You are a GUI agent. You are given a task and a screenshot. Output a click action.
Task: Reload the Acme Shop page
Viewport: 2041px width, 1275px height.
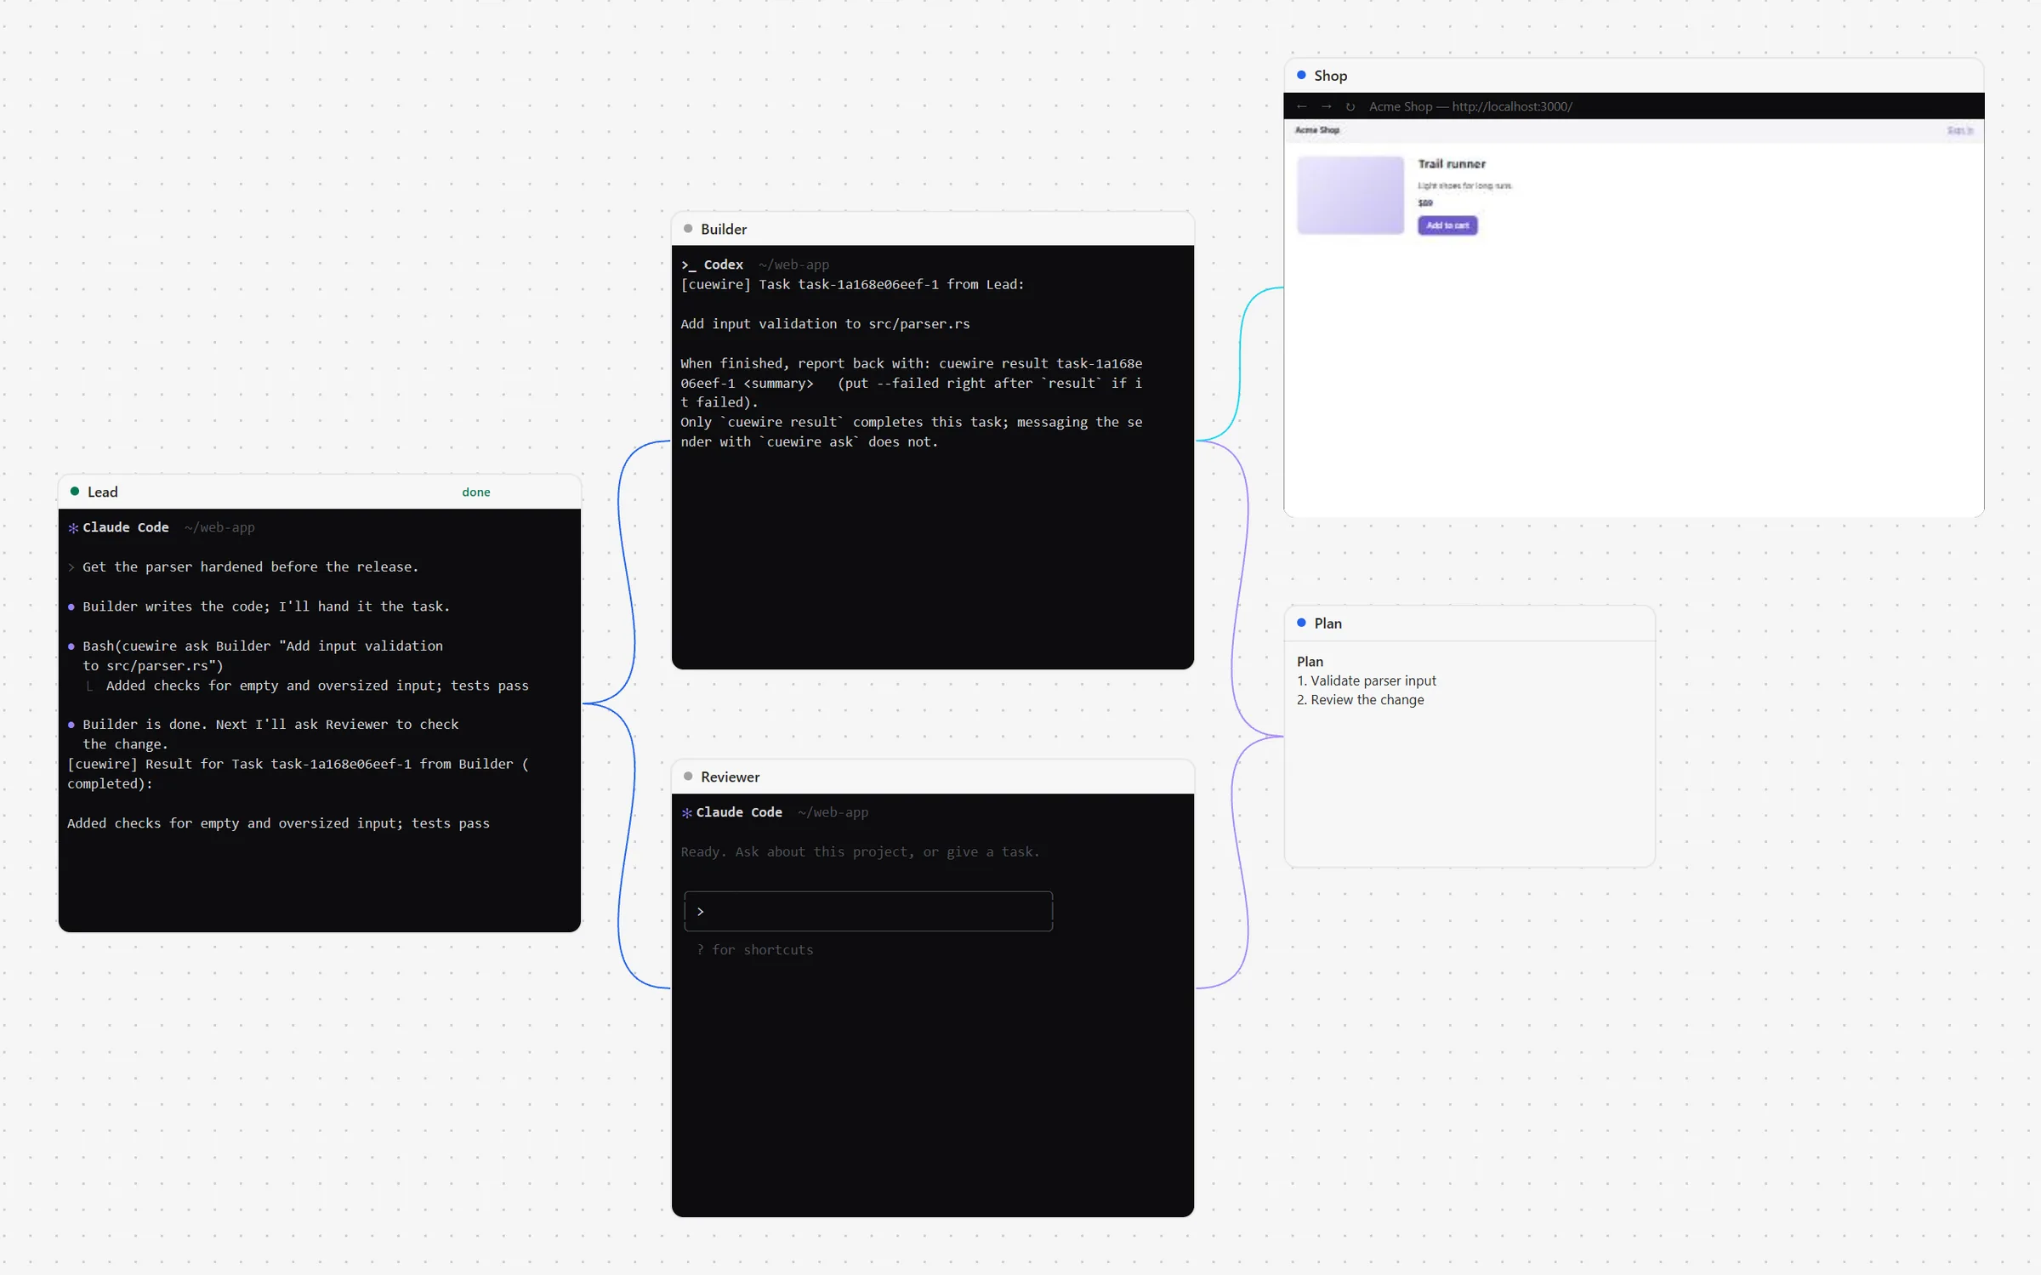click(x=1350, y=106)
